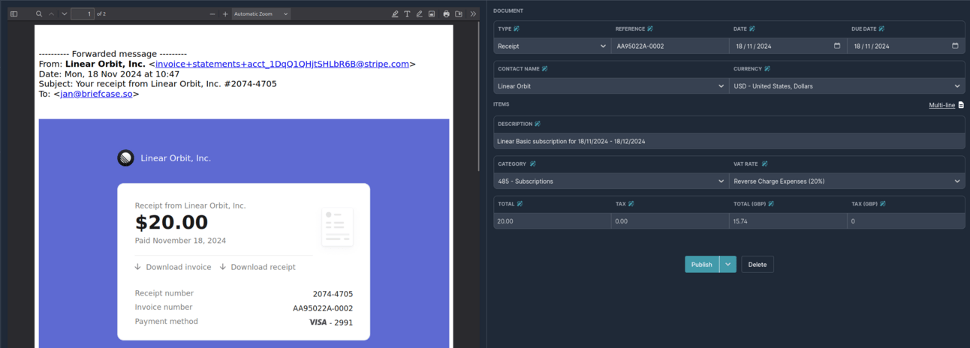Screen dimensions: 970x348
Task: Go to previous PDF page
Action: 51,13
